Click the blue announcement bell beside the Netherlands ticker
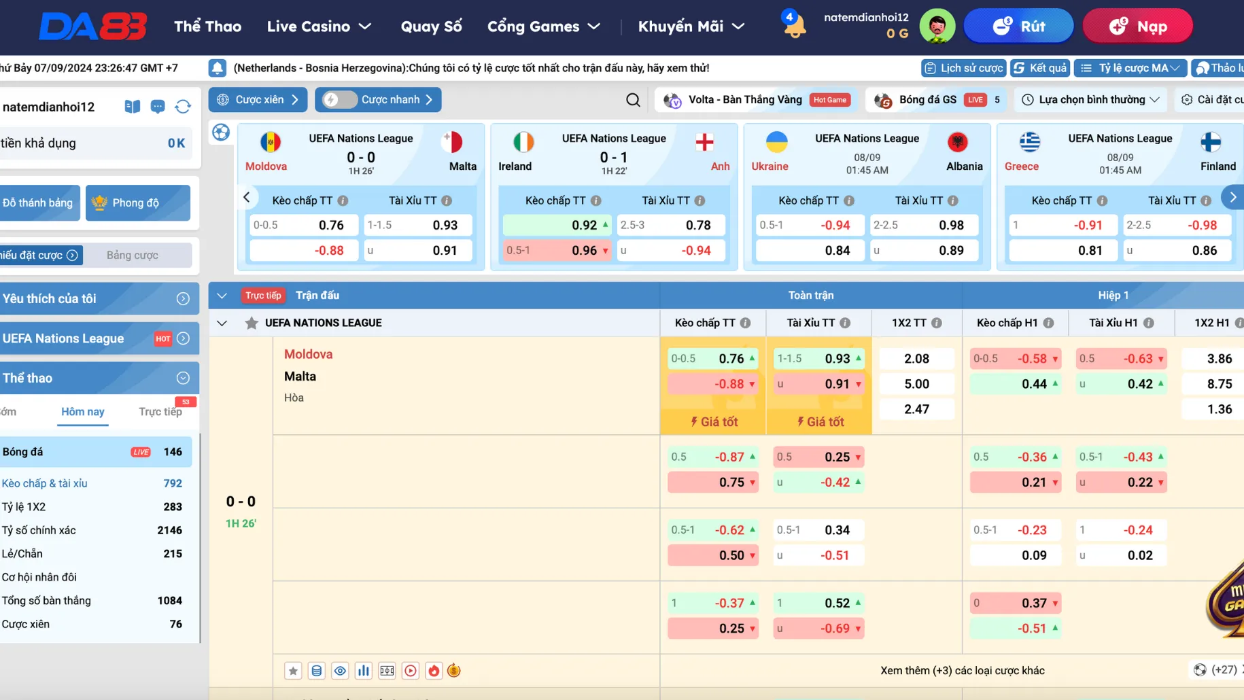The width and height of the screenshot is (1244, 700). (218, 68)
